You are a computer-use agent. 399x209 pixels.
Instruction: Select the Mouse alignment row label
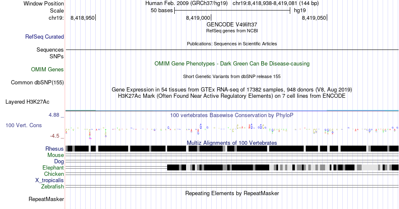point(55,155)
